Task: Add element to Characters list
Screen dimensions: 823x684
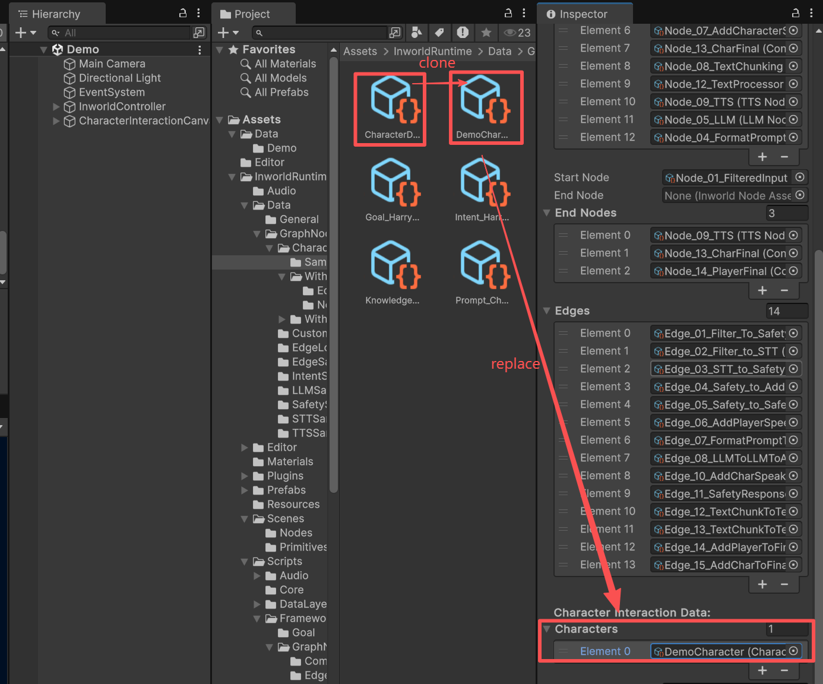Action: coord(762,670)
